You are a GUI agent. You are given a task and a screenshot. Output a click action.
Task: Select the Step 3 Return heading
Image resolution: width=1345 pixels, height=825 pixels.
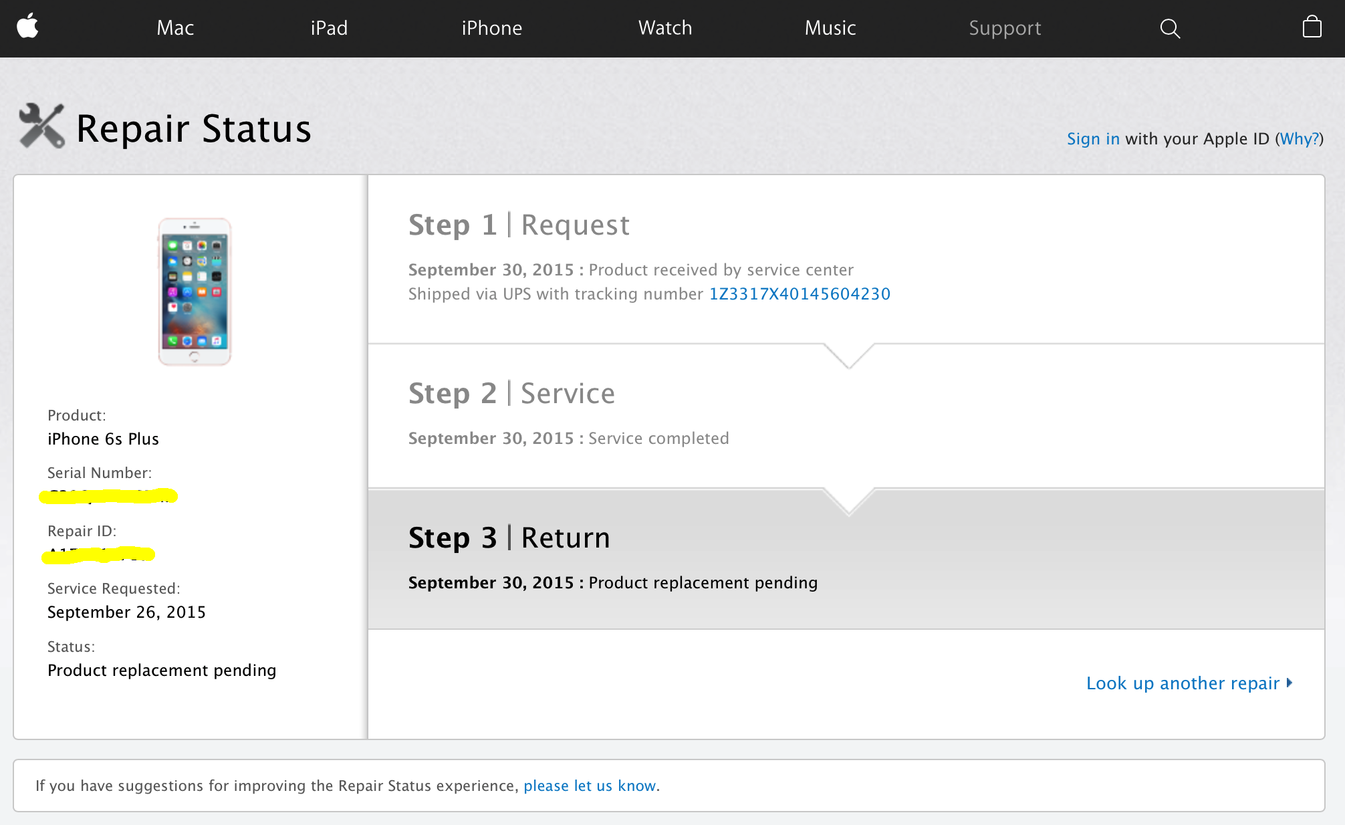[509, 538]
